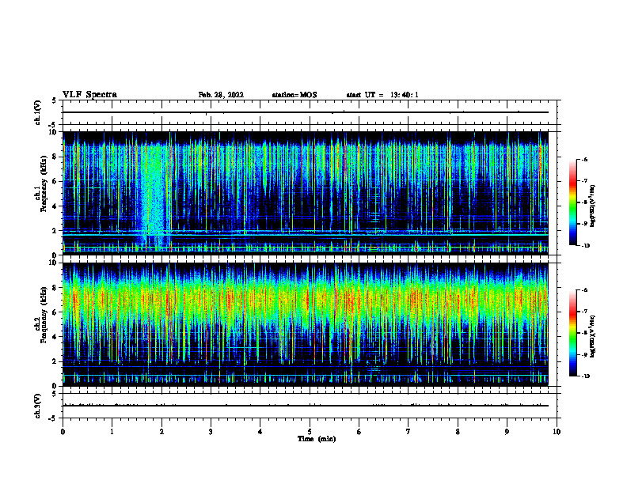Select the ch.1 colorbar log(PSD) unit label

pos(592,206)
